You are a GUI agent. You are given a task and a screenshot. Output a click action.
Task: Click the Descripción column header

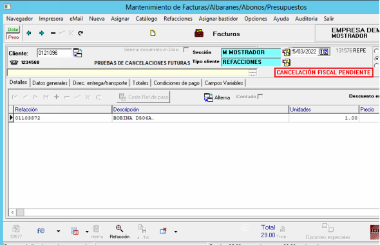tap(200, 110)
